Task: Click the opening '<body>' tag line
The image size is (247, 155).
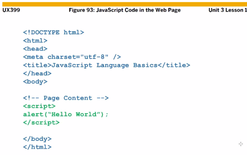Action: click(35, 82)
